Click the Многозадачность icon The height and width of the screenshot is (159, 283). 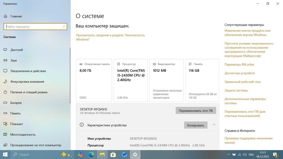click(5, 134)
